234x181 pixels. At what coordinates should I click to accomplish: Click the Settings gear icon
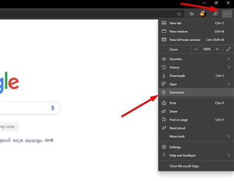tap(164, 147)
